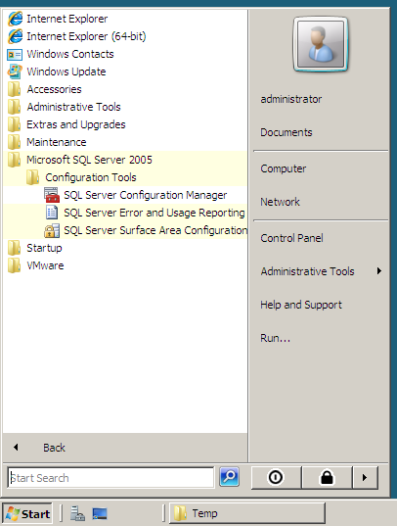397x526 pixels.
Task: Expand the Extras and Upgrades label
Action: click(76, 124)
